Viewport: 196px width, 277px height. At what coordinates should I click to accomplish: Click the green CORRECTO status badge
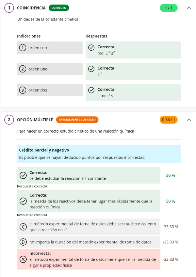coord(59,8)
